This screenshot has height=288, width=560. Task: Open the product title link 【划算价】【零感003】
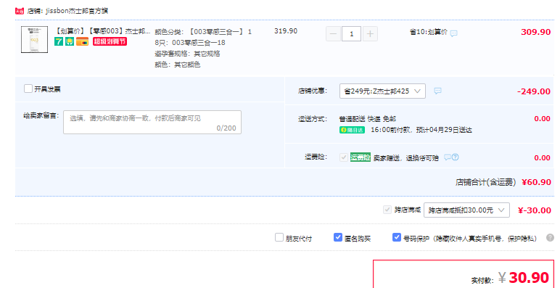(x=102, y=31)
